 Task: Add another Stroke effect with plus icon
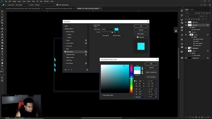point(86,40)
